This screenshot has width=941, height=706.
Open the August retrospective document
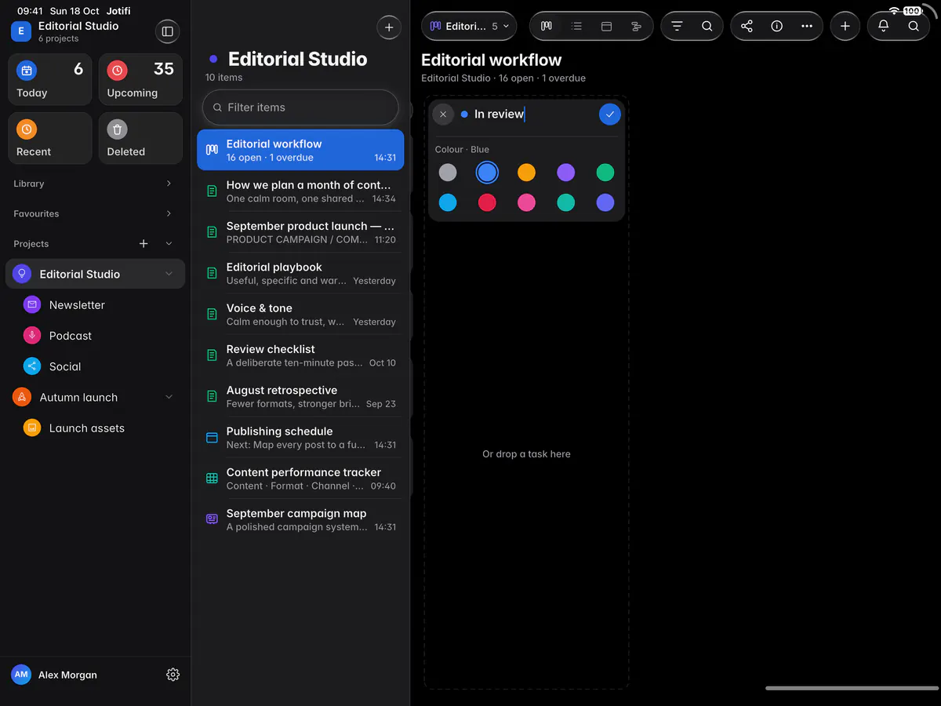tap(300, 397)
